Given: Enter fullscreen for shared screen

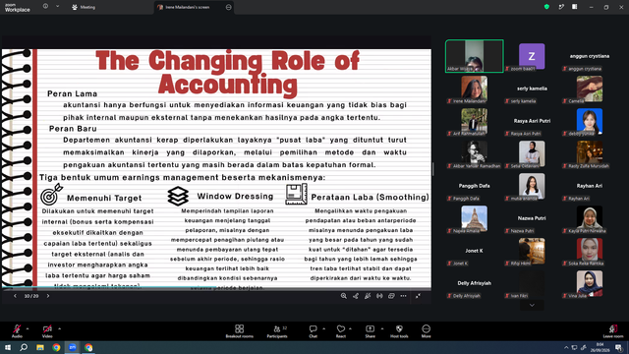Looking at the screenshot, I should pyautogui.click(x=418, y=296).
